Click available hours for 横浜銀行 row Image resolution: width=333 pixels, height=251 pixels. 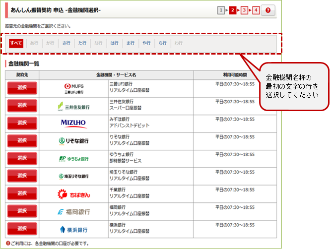pos(235,225)
